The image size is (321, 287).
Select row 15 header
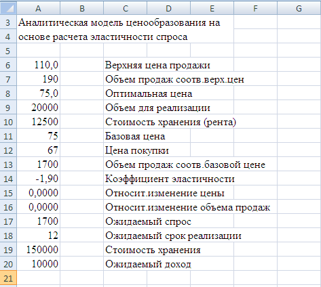[x=8, y=193]
